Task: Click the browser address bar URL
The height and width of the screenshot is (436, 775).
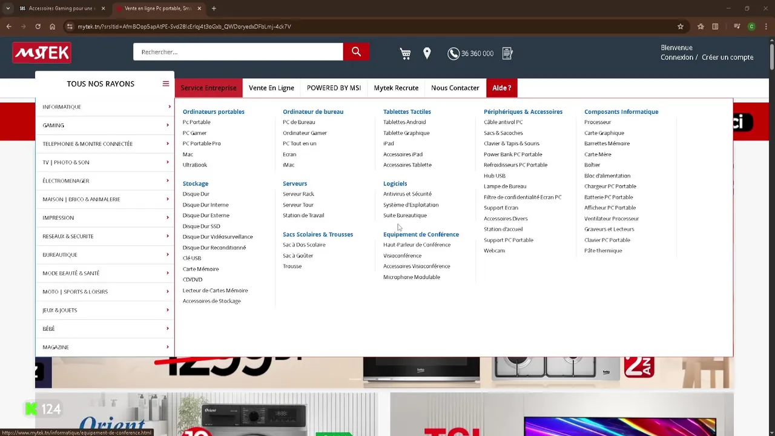Action: 184,27
